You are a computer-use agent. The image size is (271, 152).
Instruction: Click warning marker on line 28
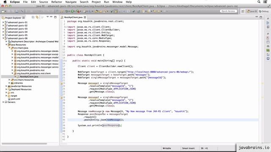(x=61, y=98)
